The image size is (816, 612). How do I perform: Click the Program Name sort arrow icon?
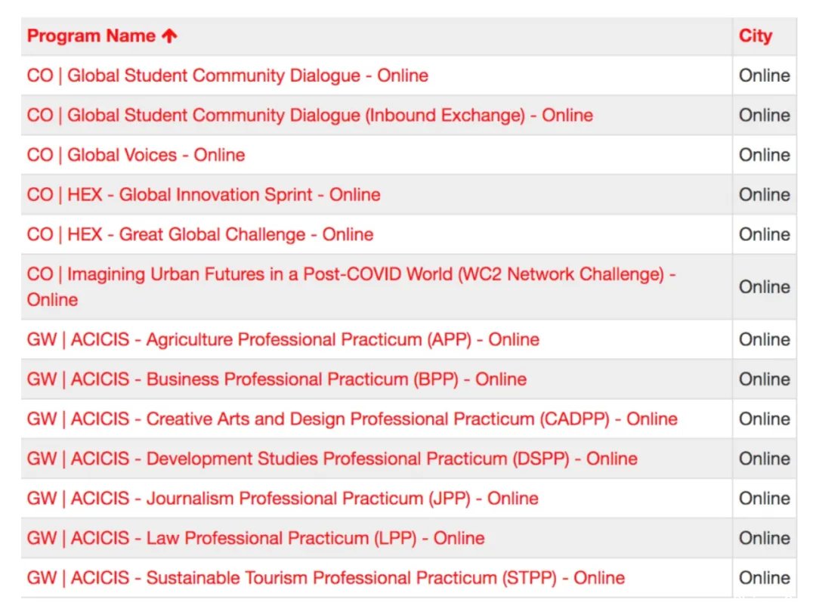[169, 36]
